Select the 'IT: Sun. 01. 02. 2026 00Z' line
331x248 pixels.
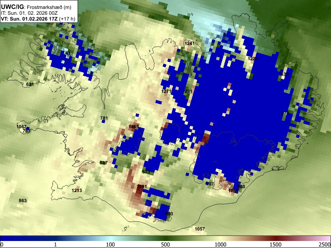tap(29, 13)
